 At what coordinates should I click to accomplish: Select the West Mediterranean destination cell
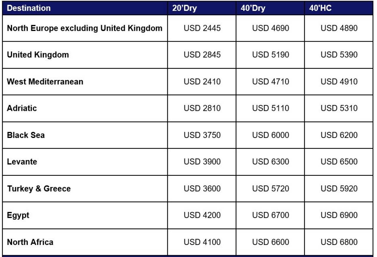(85, 81)
